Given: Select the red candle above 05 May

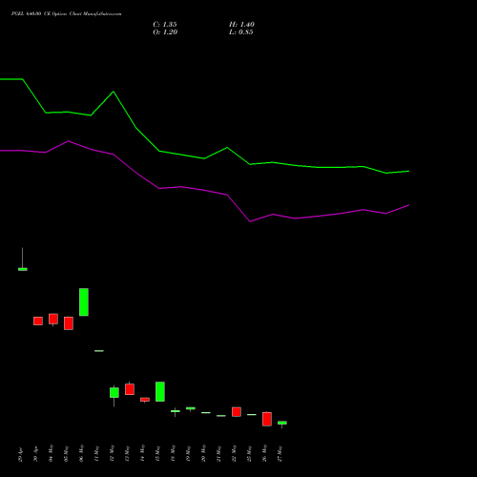Looking at the screenshot, I should pos(69,323).
